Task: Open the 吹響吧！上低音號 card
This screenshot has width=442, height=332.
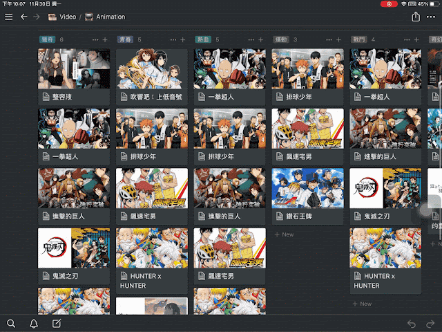Action: [x=152, y=77]
